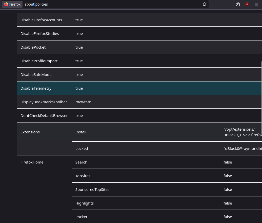Select the DisableProfileImport policy name
The height and width of the screenshot is (223, 262).
39,61
